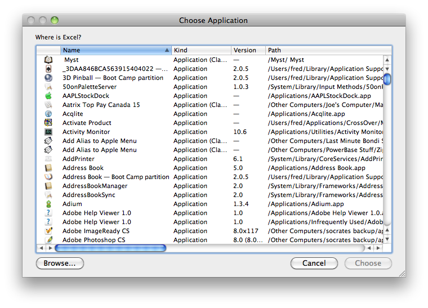Select AddressBookManager entry
Viewport: 428px width, 308px height.
pyautogui.click(x=95, y=186)
